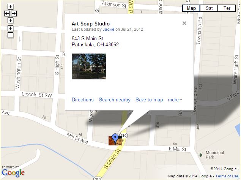Open the Art Soup Studio photo thumbnail
Viewport: 241px width, 180px height.
[x=89, y=66]
